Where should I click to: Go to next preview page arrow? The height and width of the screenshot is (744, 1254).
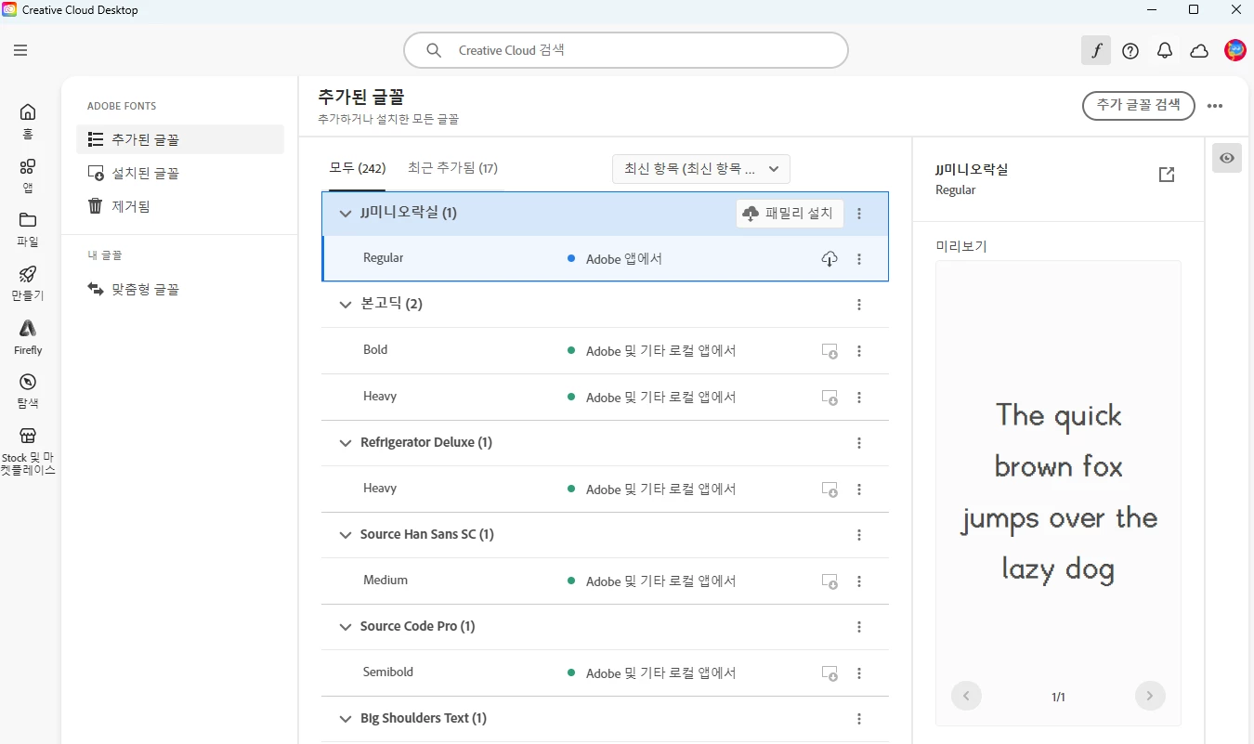pyautogui.click(x=1150, y=696)
